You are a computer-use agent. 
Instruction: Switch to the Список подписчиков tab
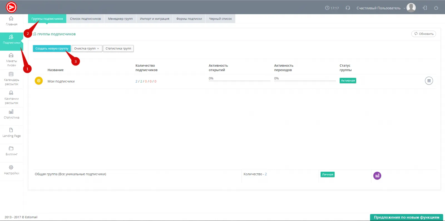click(85, 19)
